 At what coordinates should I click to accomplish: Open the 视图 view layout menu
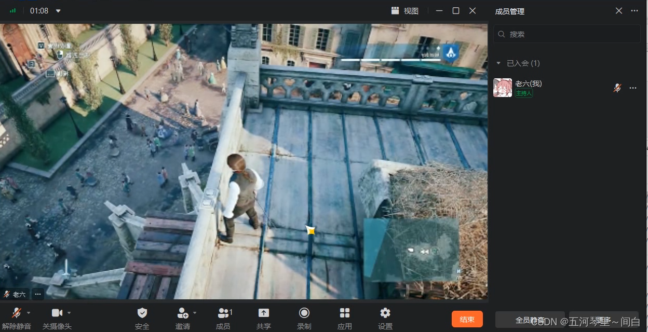click(x=405, y=10)
